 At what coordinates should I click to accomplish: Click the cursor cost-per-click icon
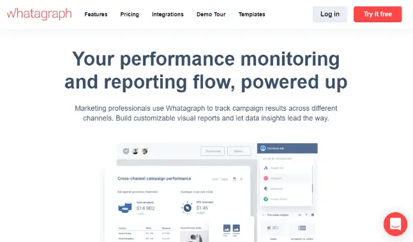pyautogui.click(x=187, y=208)
